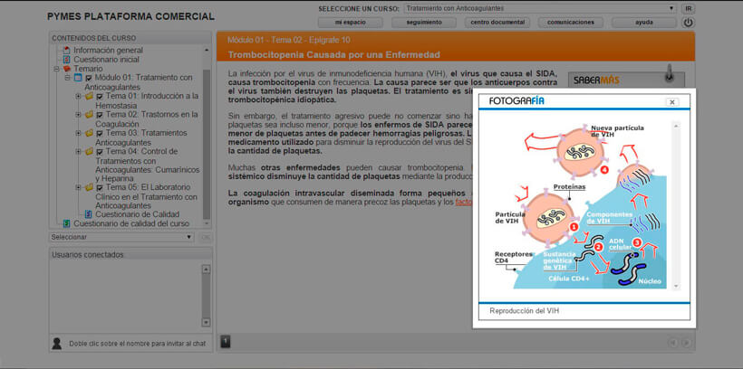This screenshot has height=369, width=743.
Task: Open the Cuestionario de Calidad icon
Action: click(x=88, y=214)
